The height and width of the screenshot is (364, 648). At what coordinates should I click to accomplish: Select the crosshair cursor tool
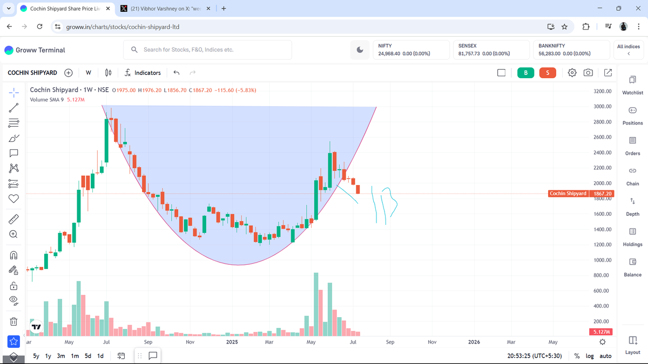click(14, 92)
